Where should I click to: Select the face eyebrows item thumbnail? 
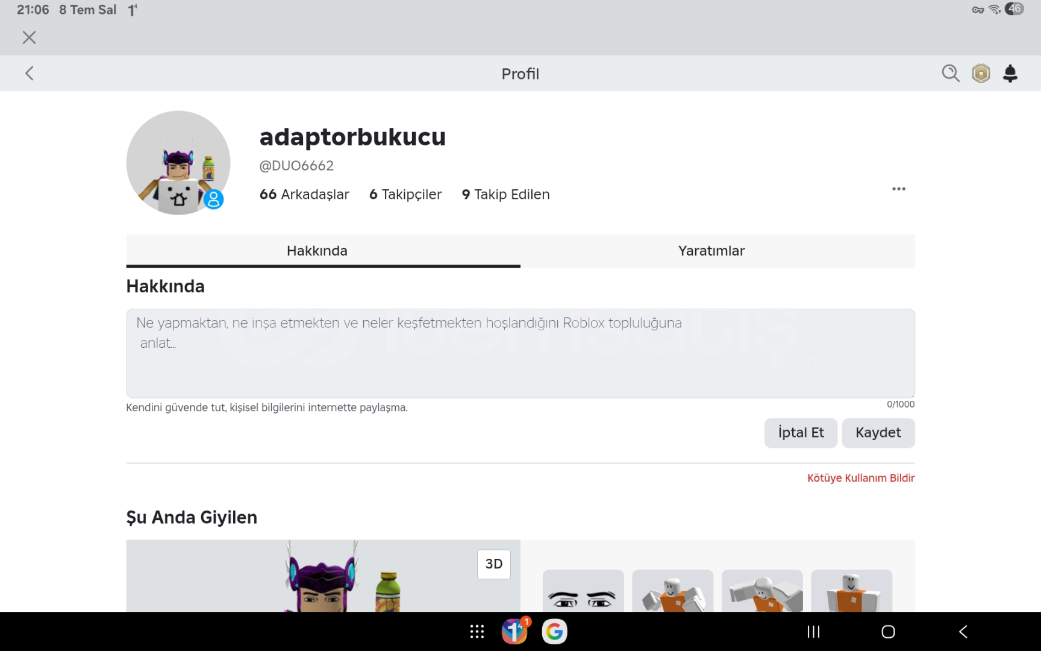(583, 591)
